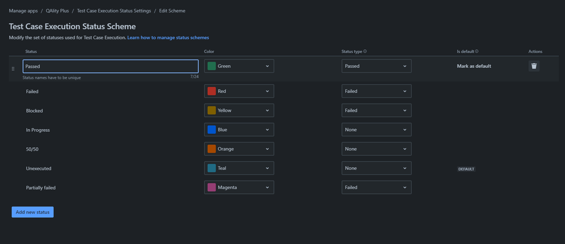Screen dimensions: 565x244
Task: Click Add new status button
Action: [x=32, y=212]
